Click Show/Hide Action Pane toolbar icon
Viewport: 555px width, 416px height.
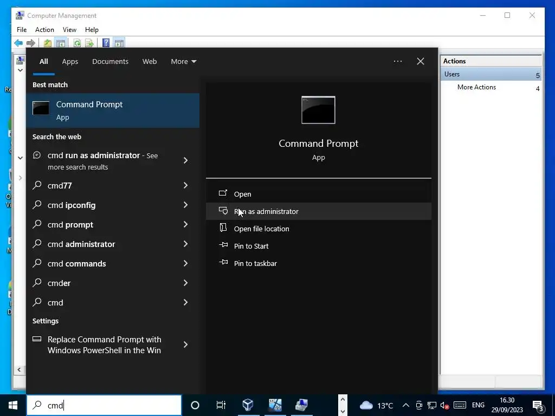[x=119, y=43]
